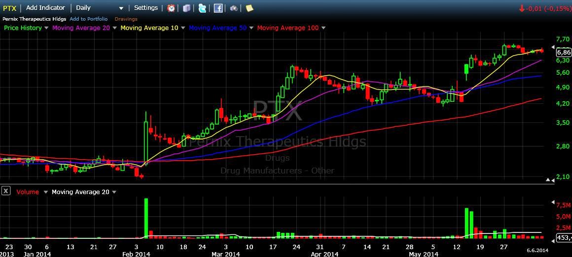Open the Drawings link

(x=126, y=19)
